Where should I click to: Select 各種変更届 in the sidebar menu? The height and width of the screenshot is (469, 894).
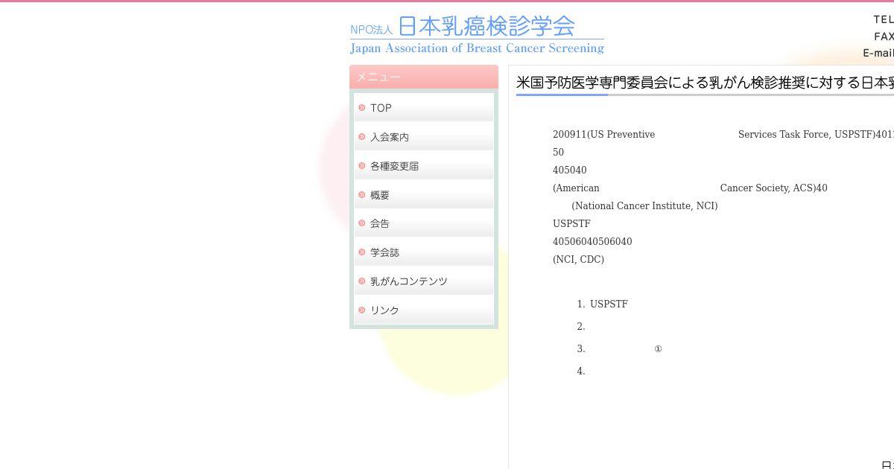[x=424, y=165]
